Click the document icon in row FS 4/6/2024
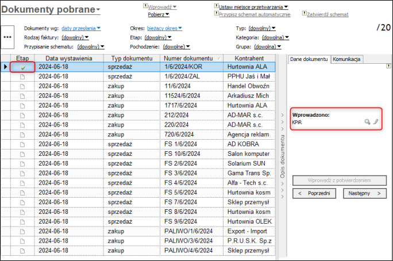This screenshot has width=393, height=261. [22, 183]
